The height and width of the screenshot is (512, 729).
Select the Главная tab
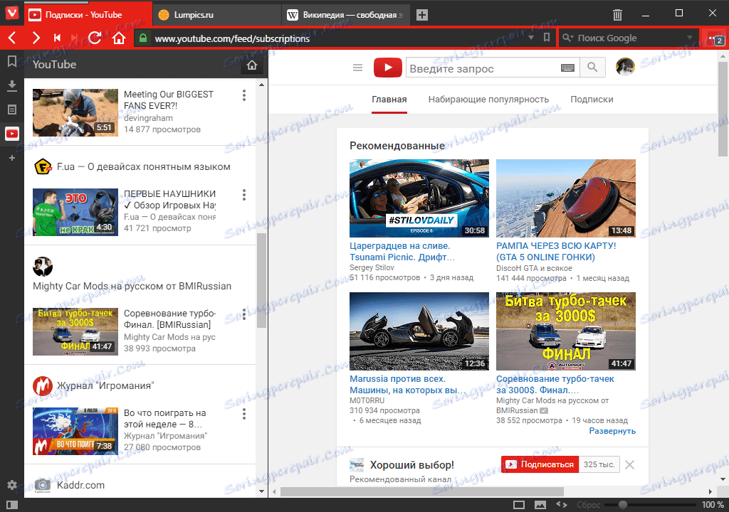389,100
